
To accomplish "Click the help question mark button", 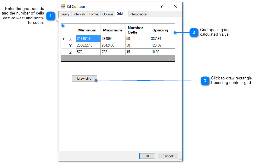I will (162, 6).
